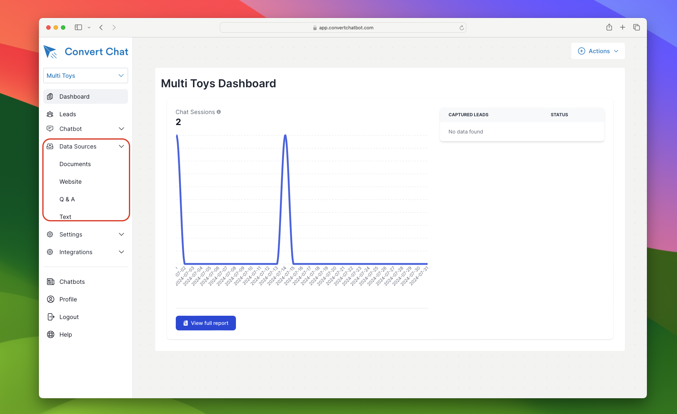Reload the page with the refresh icon

pyautogui.click(x=462, y=28)
